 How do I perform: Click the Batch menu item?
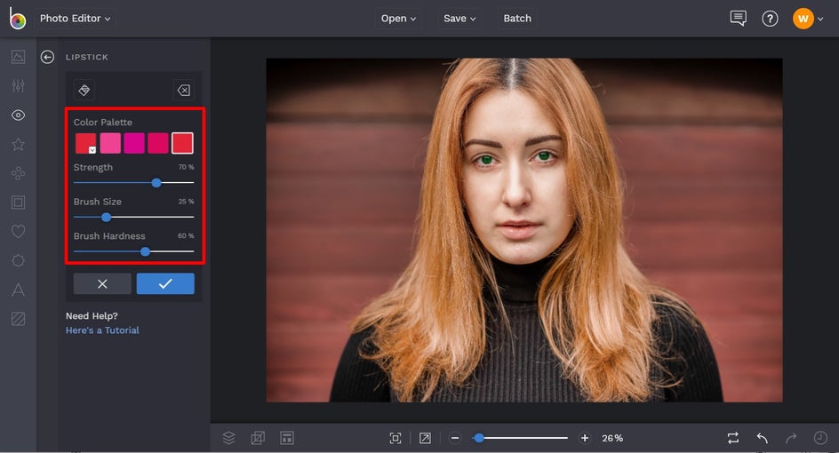517,19
